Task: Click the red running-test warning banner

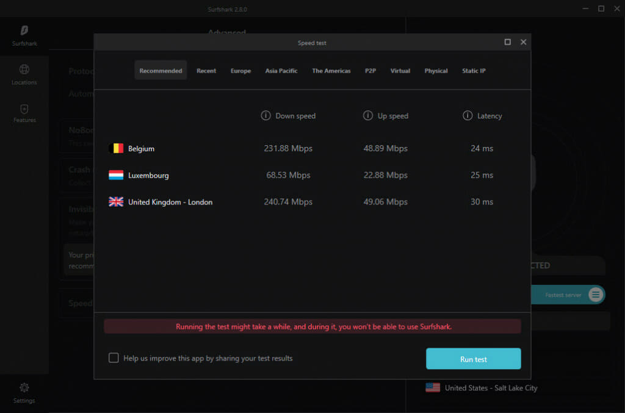Action: click(x=312, y=326)
